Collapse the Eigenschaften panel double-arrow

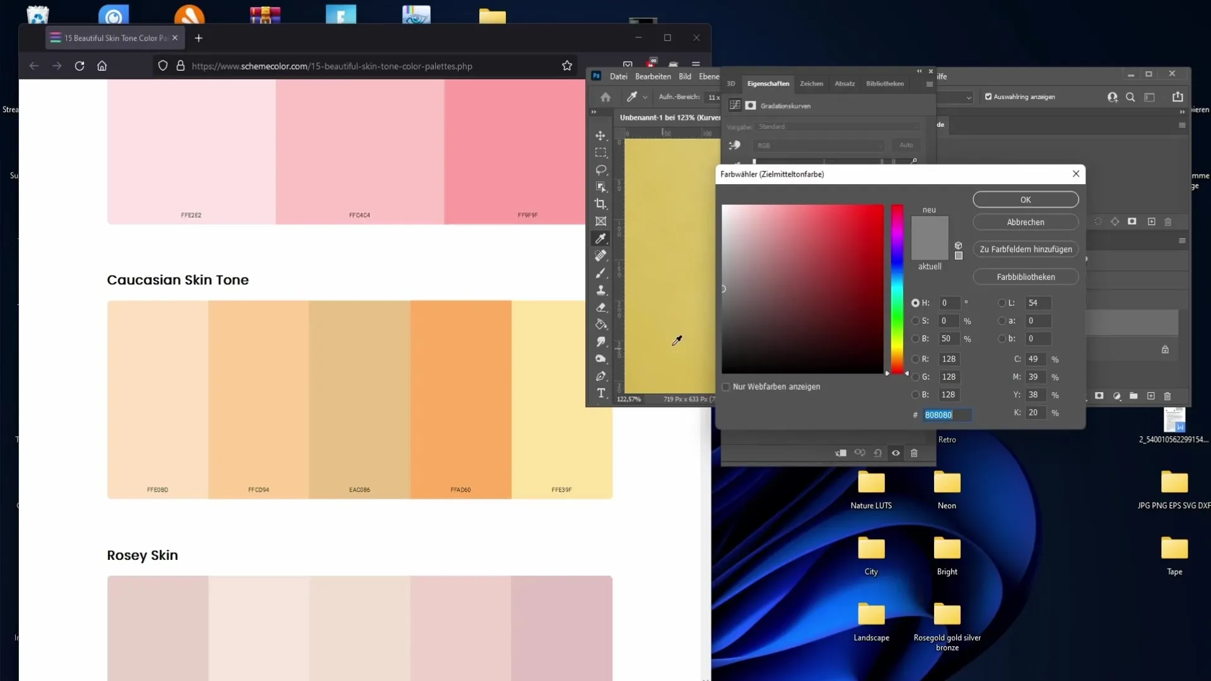pos(919,71)
